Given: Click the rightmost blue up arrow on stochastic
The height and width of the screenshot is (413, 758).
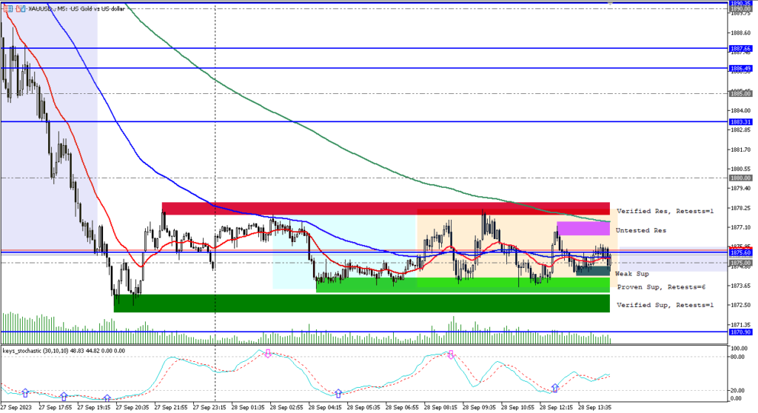Looking at the screenshot, I should (555, 388).
